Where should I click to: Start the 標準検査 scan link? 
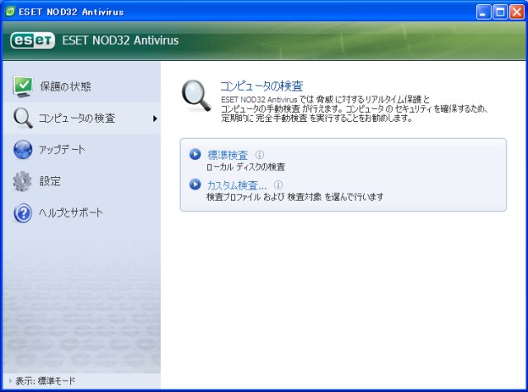(x=228, y=155)
